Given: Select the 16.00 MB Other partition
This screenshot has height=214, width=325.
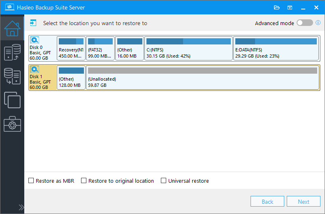Looking at the screenshot, I should point(130,48).
